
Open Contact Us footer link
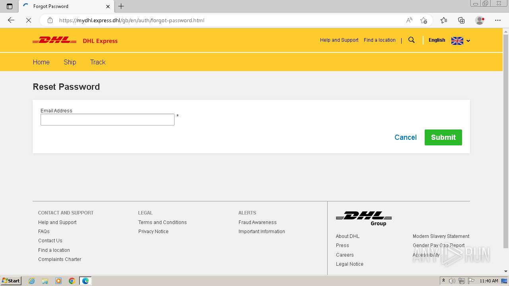[x=50, y=241]
